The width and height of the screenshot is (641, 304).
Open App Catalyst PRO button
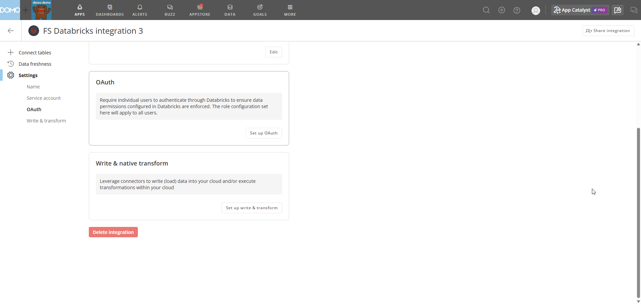coord(580,10)
